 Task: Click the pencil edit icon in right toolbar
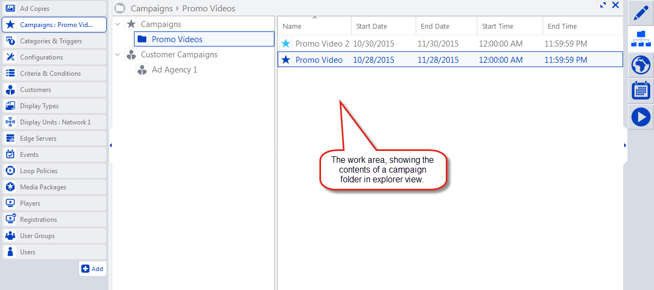640,13
